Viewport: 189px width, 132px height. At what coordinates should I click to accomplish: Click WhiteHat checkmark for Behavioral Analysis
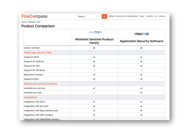(x=94, y=75)
